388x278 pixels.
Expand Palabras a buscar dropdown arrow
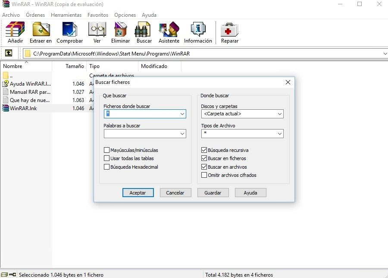pos(182,134)
